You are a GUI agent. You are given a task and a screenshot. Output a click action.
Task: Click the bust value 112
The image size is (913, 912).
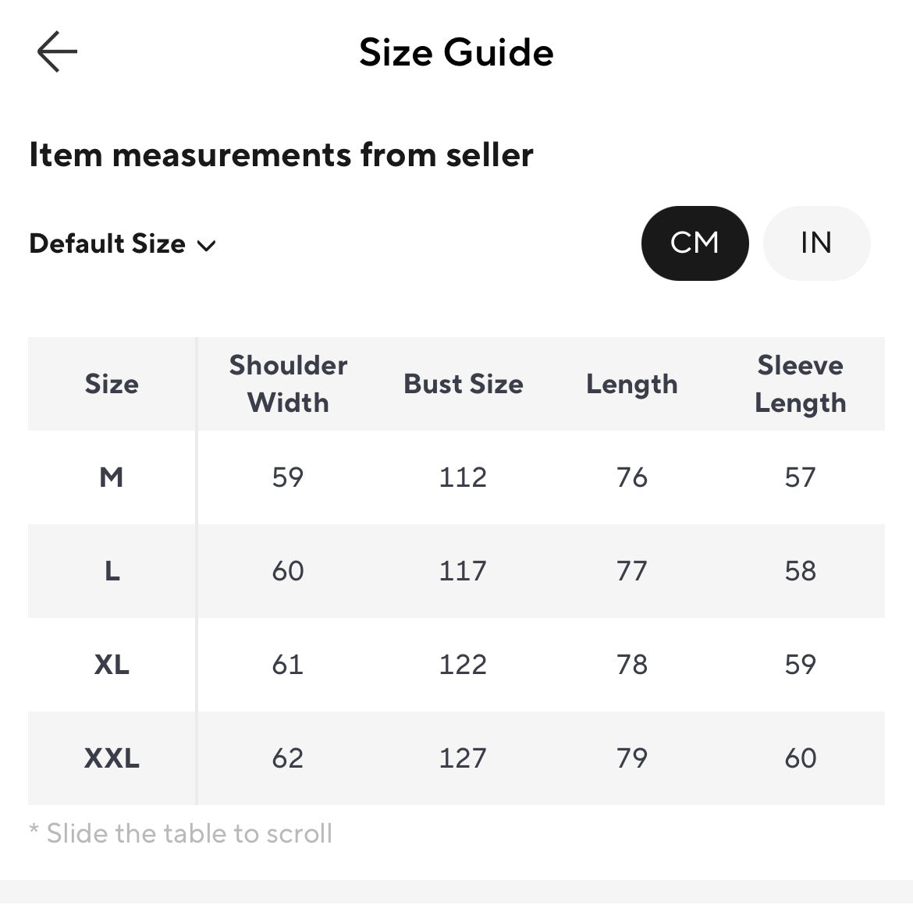(x=463, y=477)
